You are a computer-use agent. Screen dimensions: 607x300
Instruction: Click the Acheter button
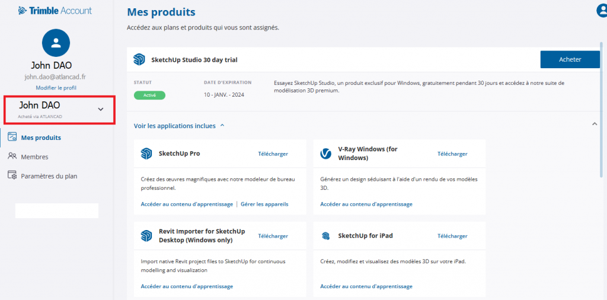(570, 59)
